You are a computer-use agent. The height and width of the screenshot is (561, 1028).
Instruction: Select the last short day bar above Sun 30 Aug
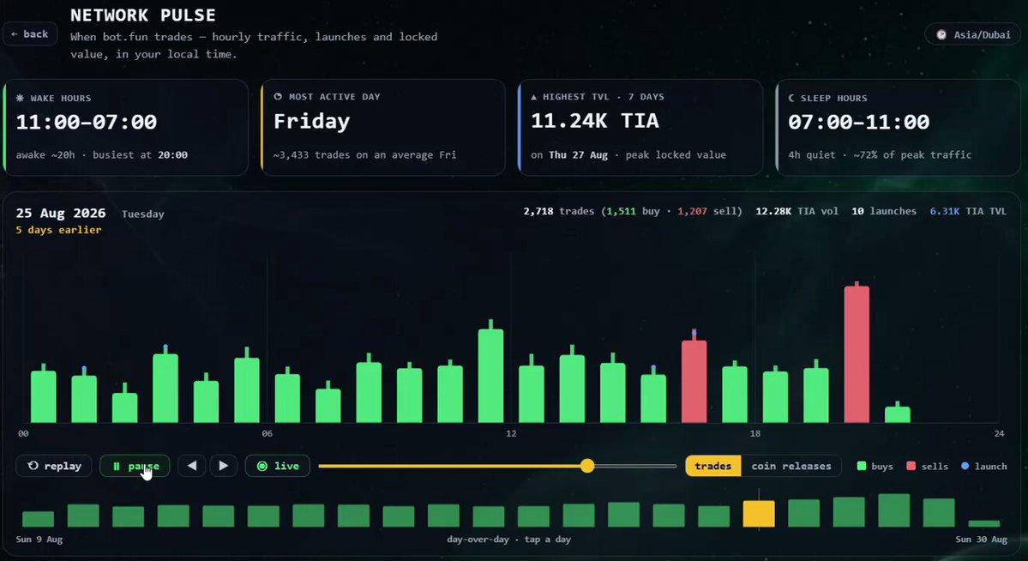(984, 523)
